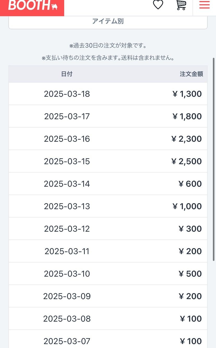
Task: Select the アイテム別 tab
Action: click(x=108, y=21)
